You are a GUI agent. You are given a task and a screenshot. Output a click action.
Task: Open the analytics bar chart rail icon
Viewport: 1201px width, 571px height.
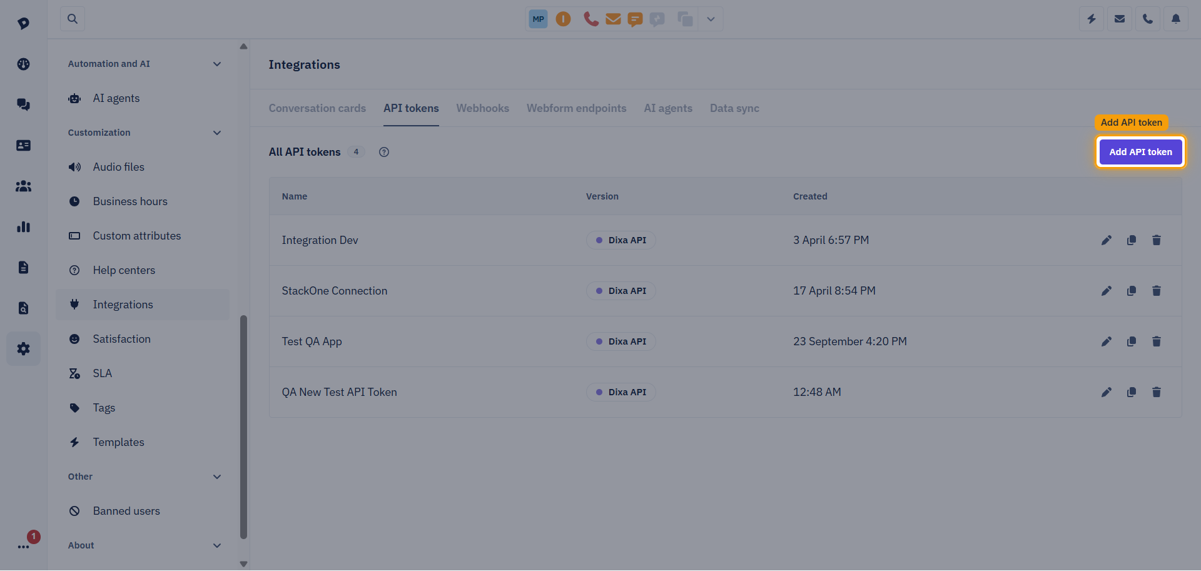click(23, 227)
